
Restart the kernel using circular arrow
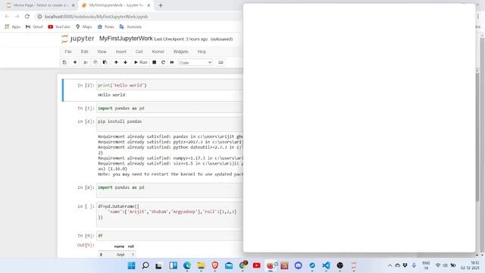coord(163,62)
